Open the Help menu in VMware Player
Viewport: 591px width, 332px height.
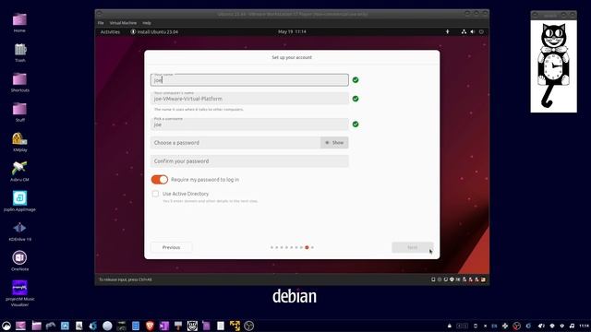(147, 23)
